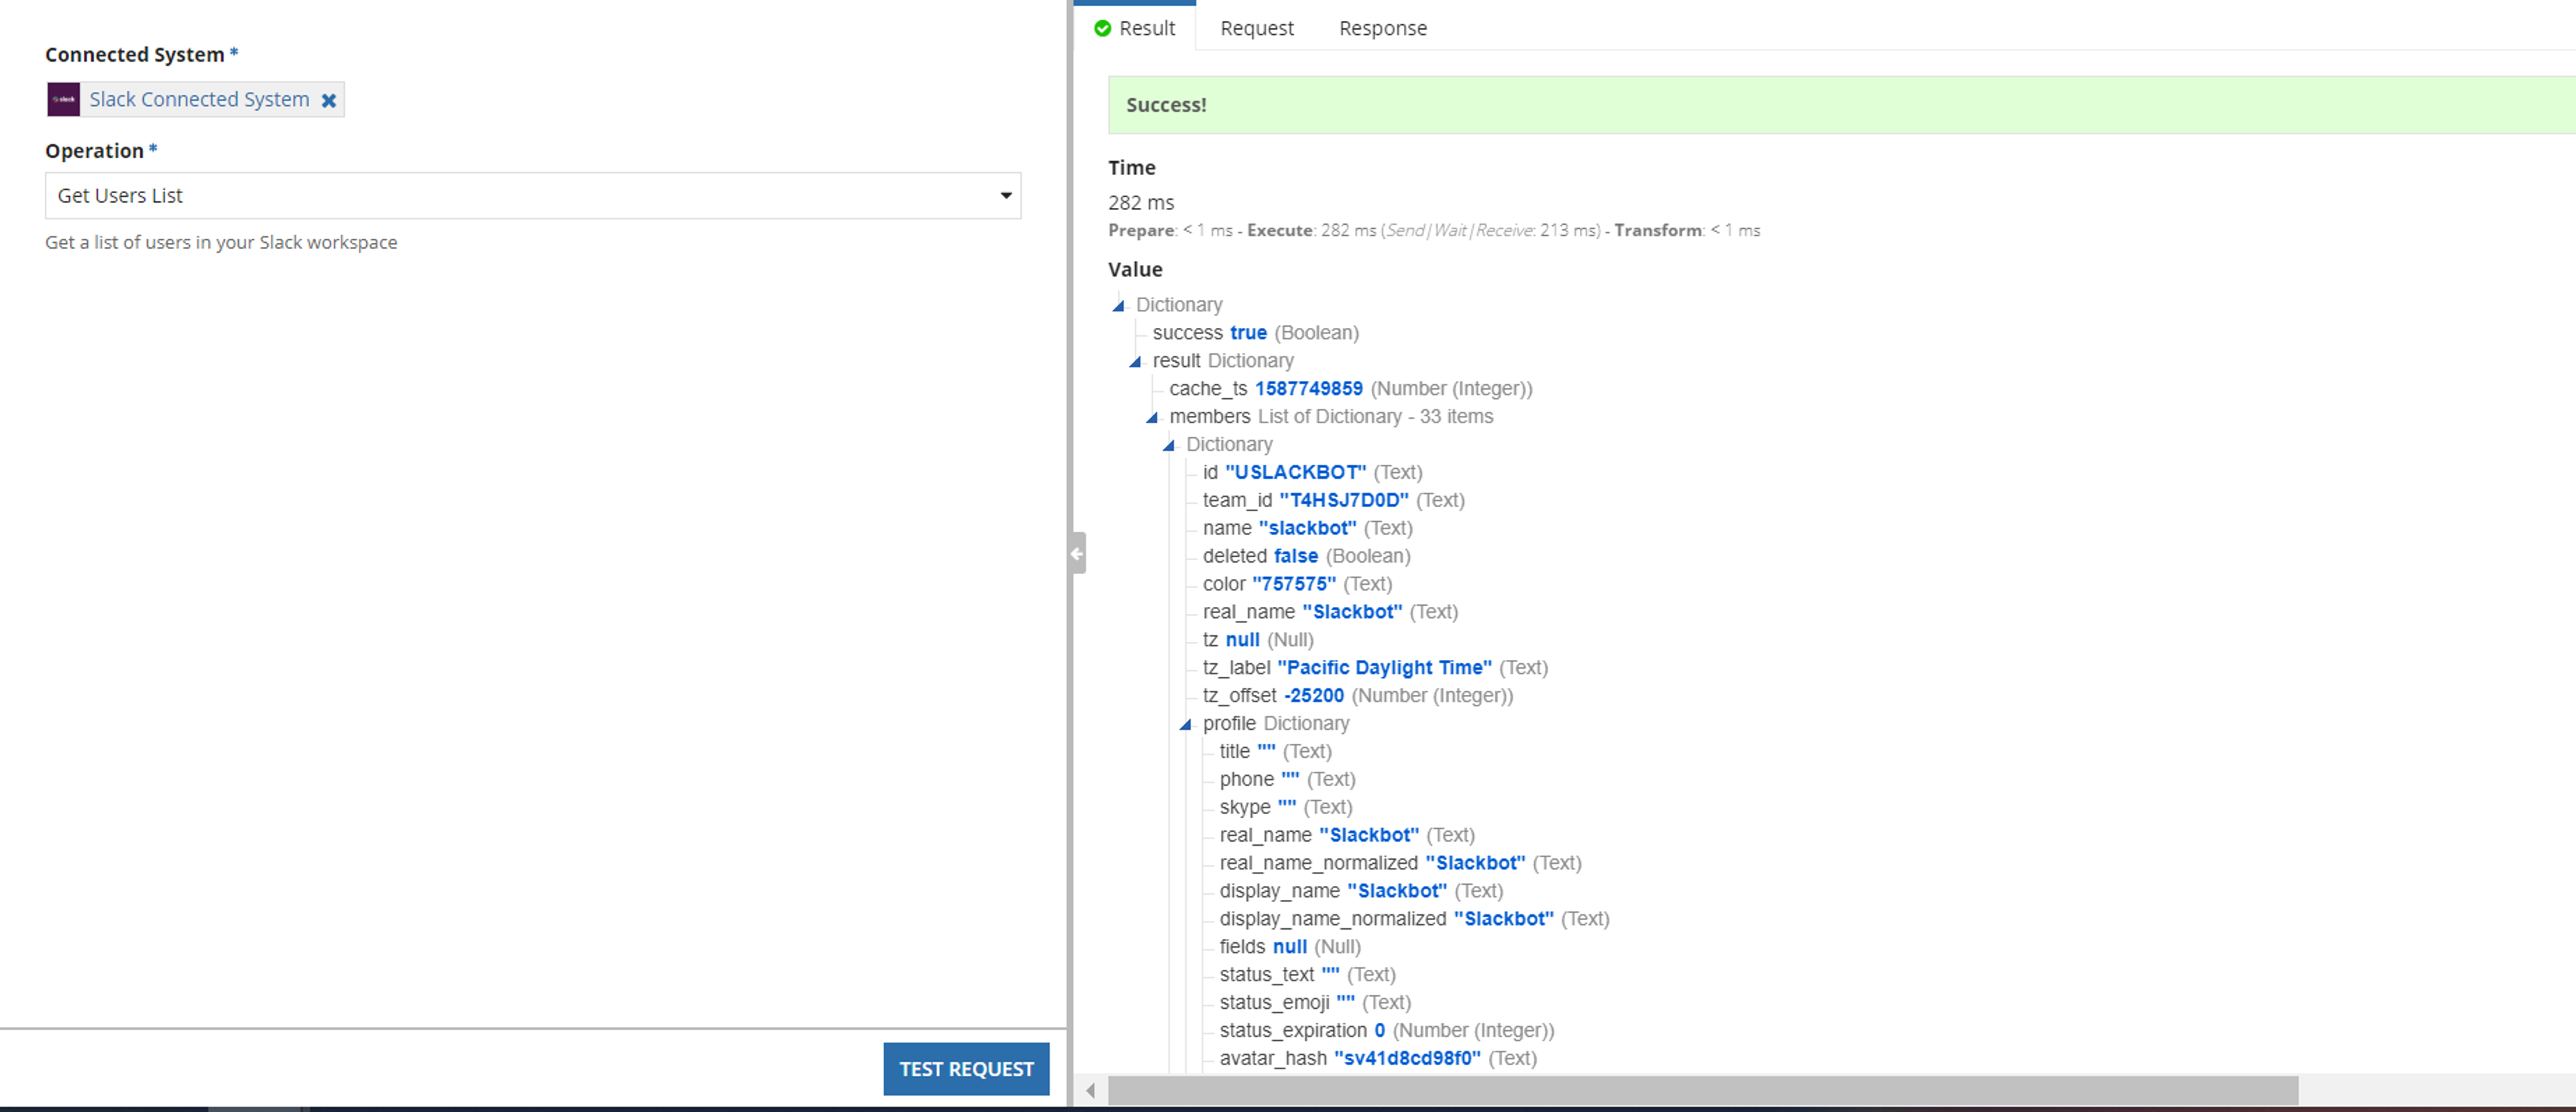Select the cache_ts 1587749859 value
Viewport: 2576px width, 1112px height.
point(1308,389)
